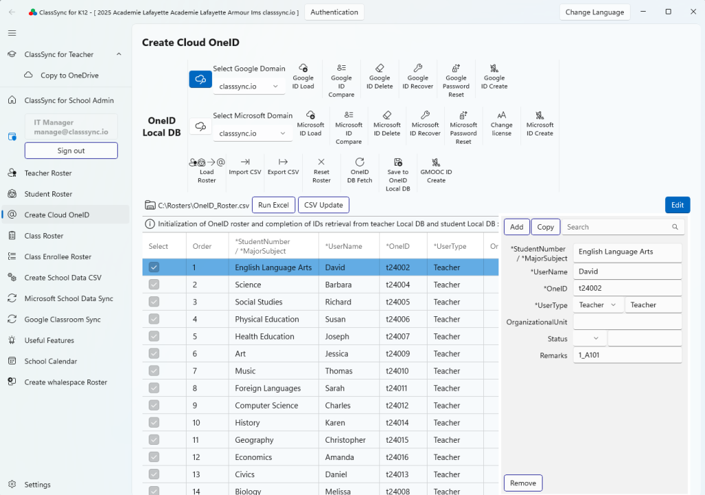
Task: Select Microsoft ID Recover tool
Action: click(x=425, y=124)
